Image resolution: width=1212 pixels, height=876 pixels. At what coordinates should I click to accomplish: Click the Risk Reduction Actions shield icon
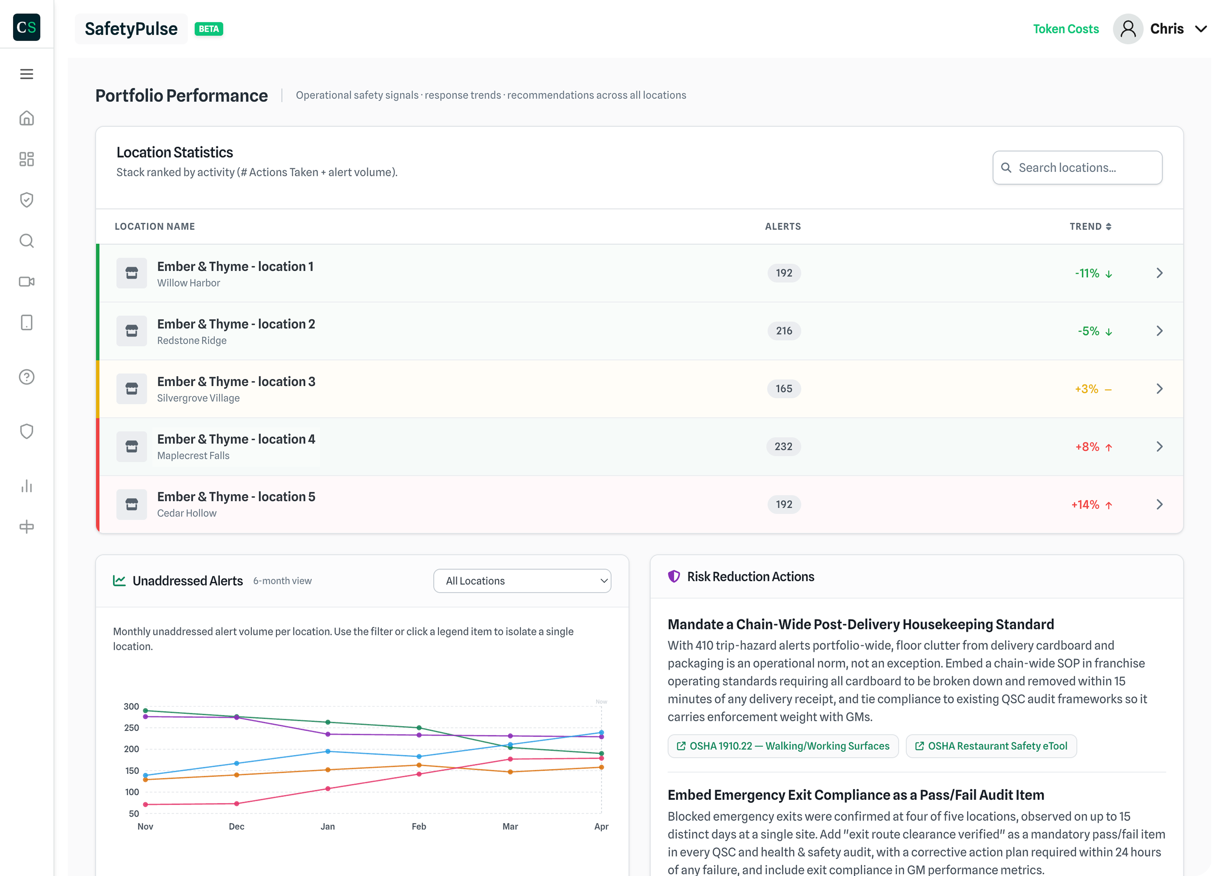point(674,577)
